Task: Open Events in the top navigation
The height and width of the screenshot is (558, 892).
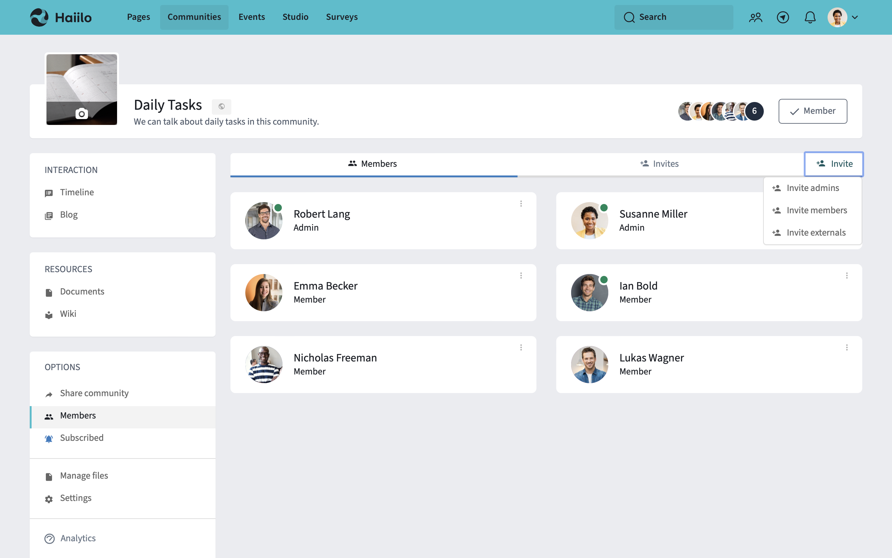Action: click(252, 17)
